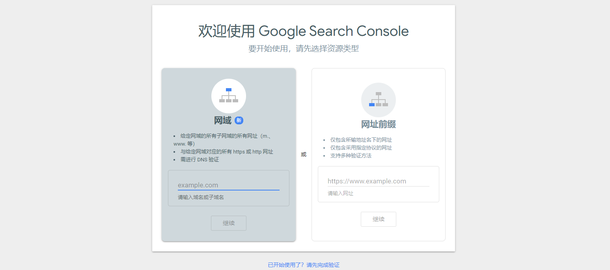
Task: Click 继续 button under 网址前缀 card
Action: click(379, 219)
